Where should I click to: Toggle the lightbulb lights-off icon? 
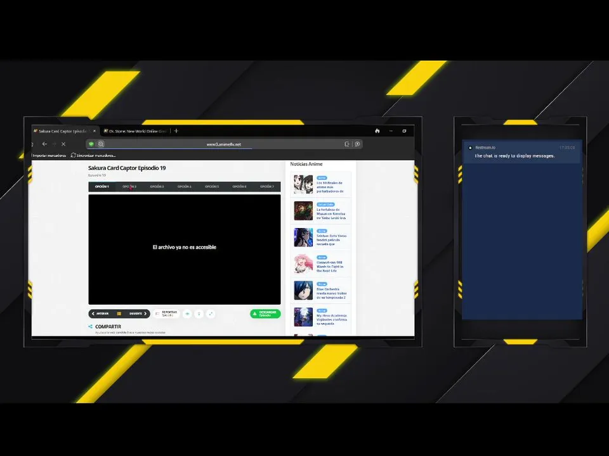click(199, 313)
